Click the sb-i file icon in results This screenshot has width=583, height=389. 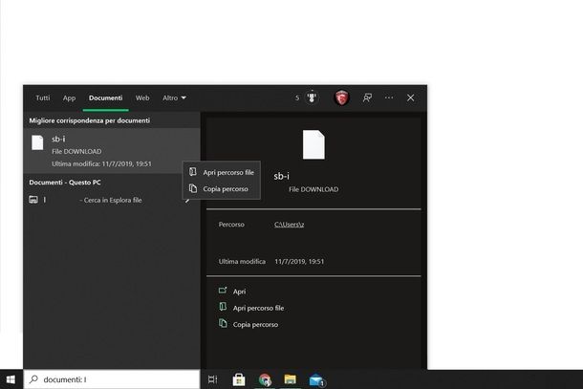(37, 142)
